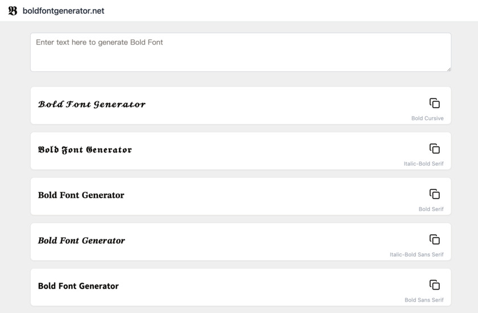This screenshot has width=478, height=313.
Task: Click the text area resize handle
Action: click(448, 69)
